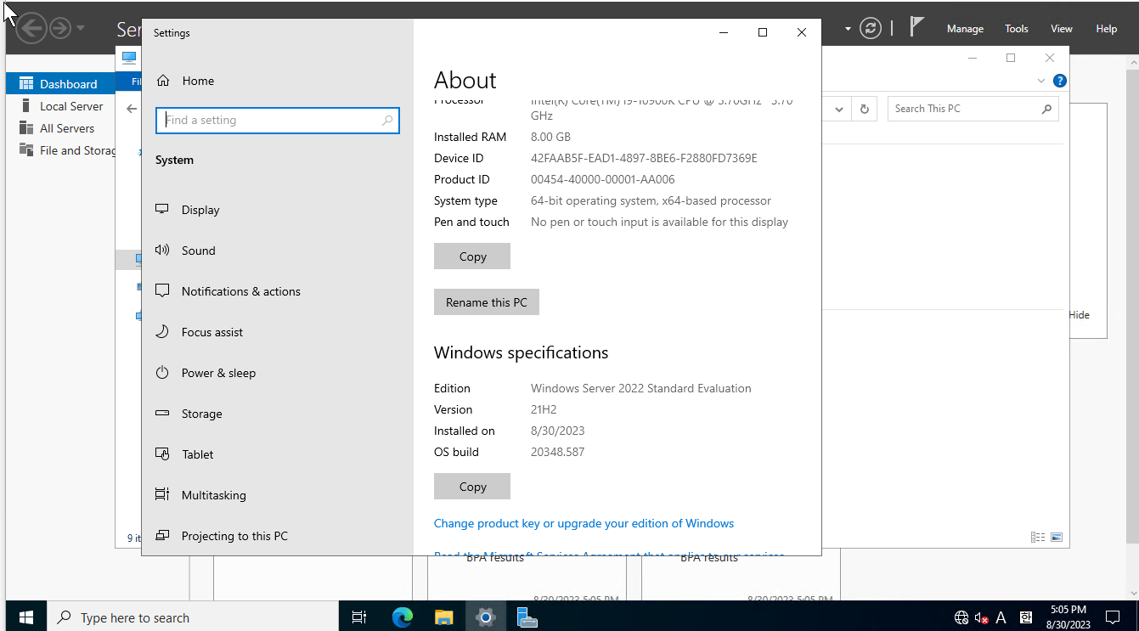
Task: Click Hide link in Server Manager
Action: (x=1080, y=315)
